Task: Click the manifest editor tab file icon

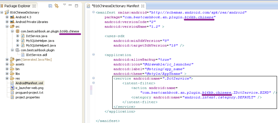Action: tap(88, 6)
